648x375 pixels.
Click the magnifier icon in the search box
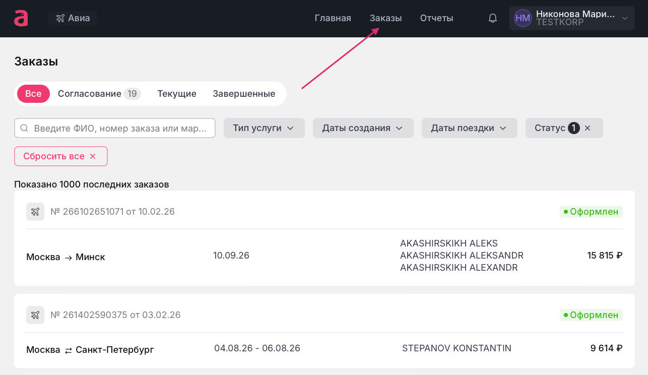click(24, 128)
